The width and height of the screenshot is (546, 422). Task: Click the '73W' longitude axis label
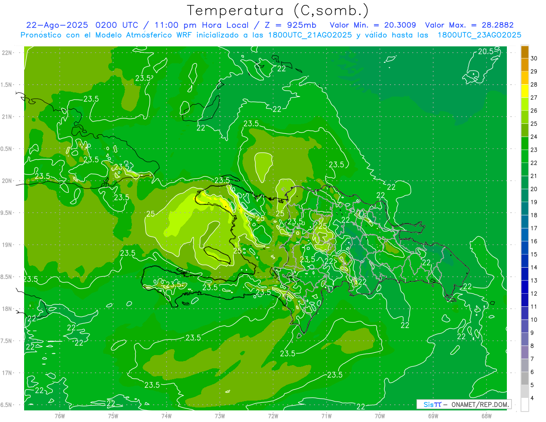pyautogui.click(x=220, y=416)
